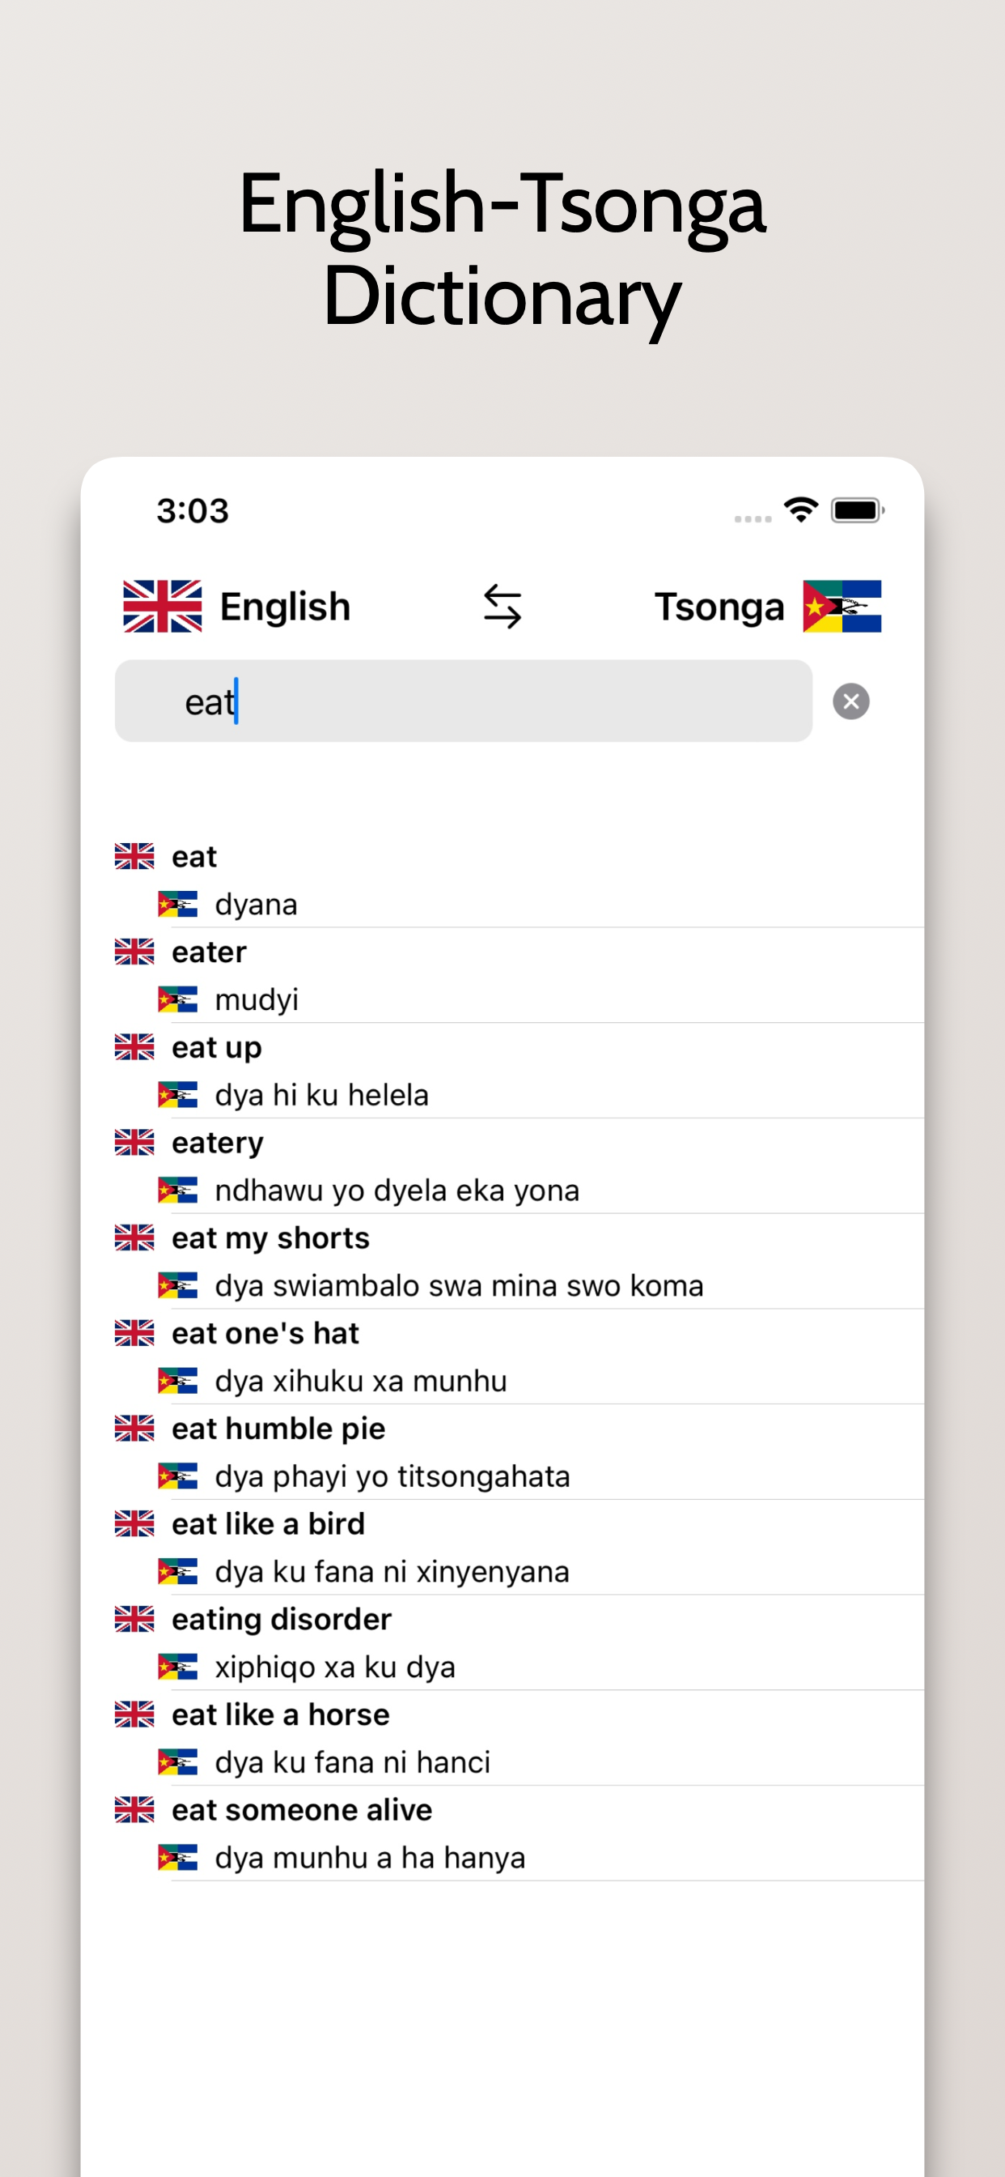This screenshot has height=2177, width=1005.
Task: Select the Tsonga target language label
Action: [719, 607]
